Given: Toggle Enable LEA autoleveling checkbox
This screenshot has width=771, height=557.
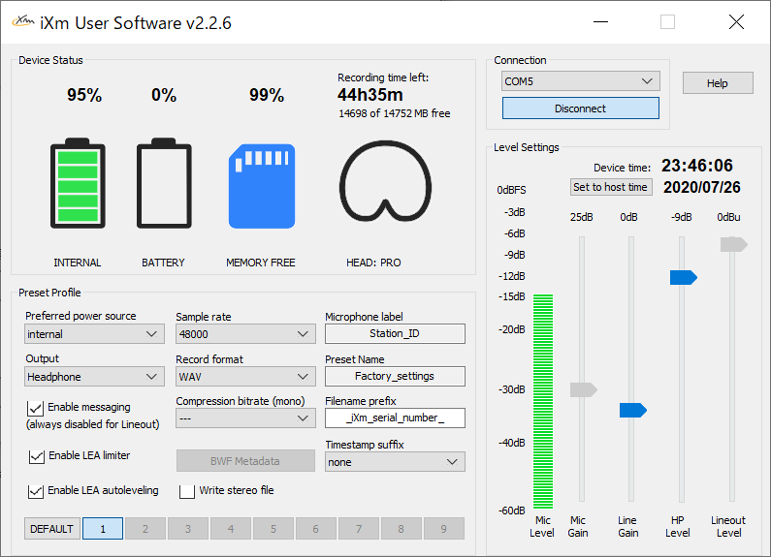Looking at the screenshot, I should 36,491.
